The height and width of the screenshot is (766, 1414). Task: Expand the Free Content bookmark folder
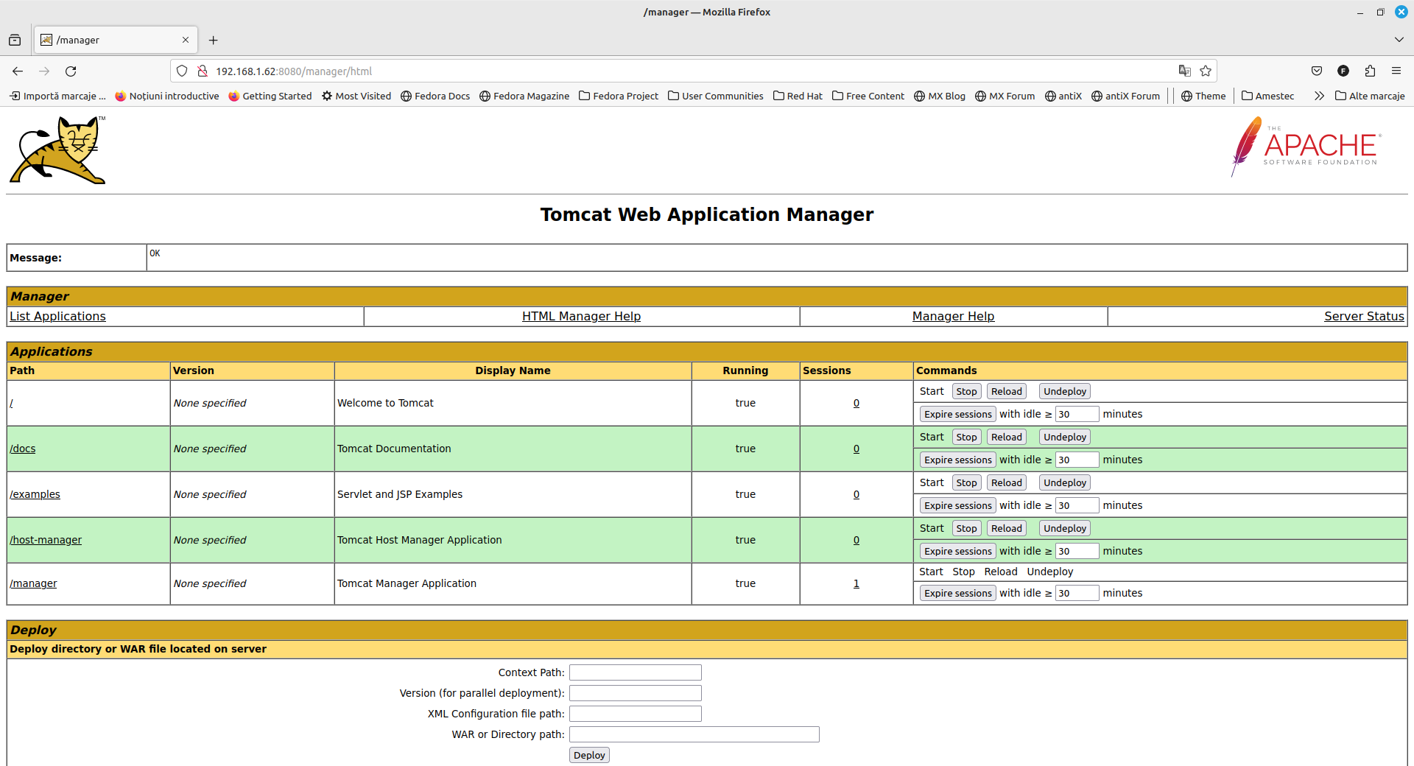(868, 96)
